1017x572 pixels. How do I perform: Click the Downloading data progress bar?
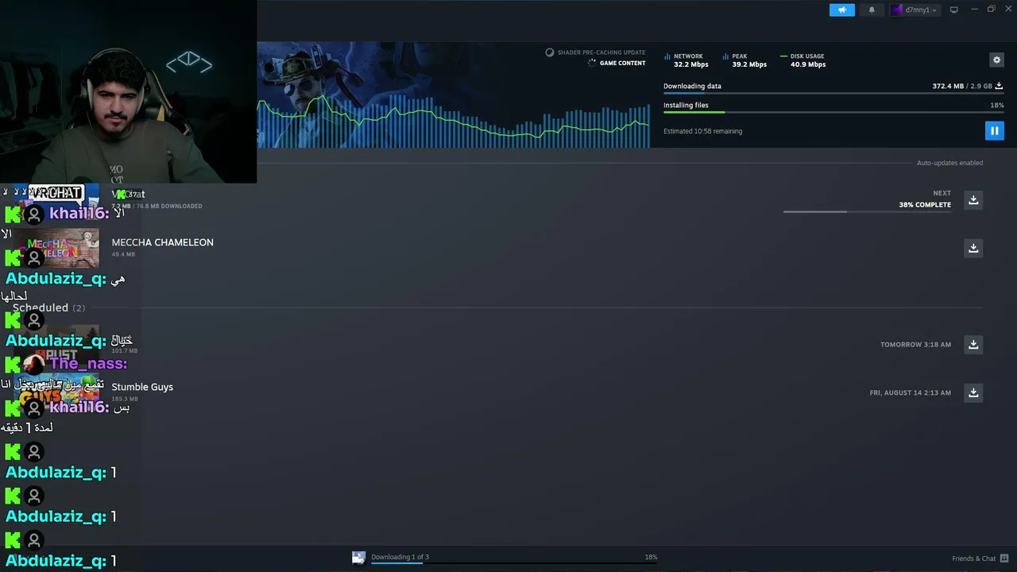pyautogui.click(x=833, y=94)
